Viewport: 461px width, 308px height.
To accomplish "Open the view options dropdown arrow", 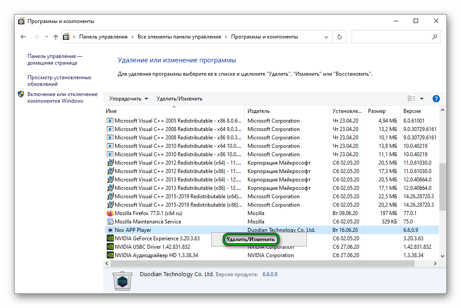I will [x=422, y=99].
